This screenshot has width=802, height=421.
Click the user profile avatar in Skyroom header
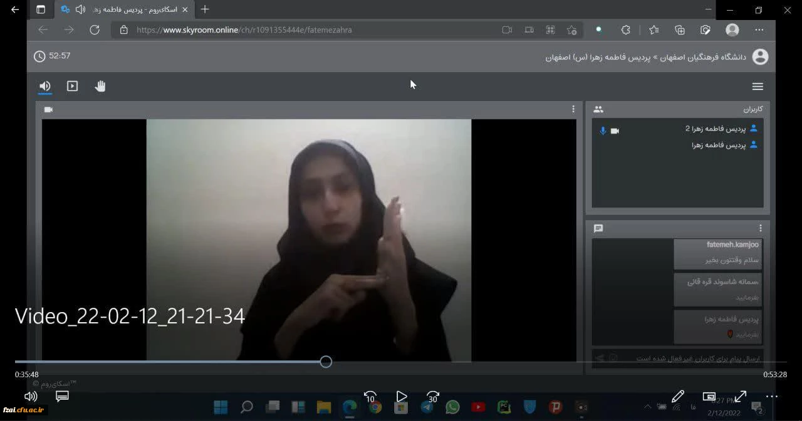pyautogui.click(x=760, y=57)
